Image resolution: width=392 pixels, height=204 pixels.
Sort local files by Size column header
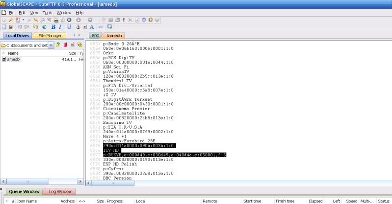click(x=69, y=53)
